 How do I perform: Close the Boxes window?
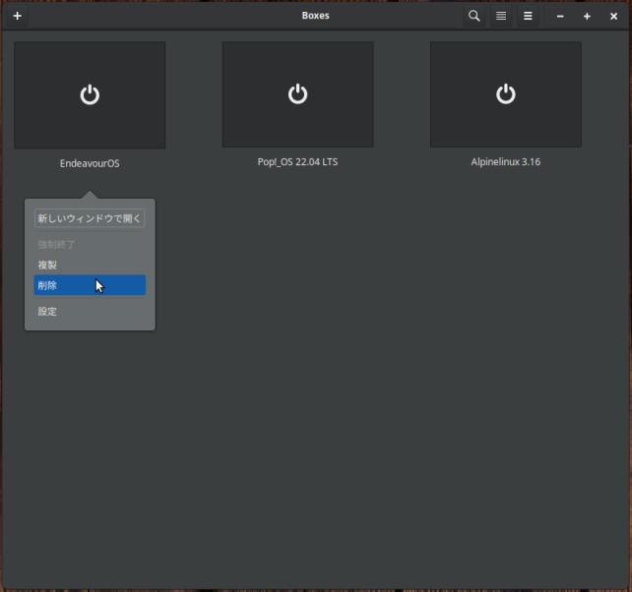tap(613, 17)
